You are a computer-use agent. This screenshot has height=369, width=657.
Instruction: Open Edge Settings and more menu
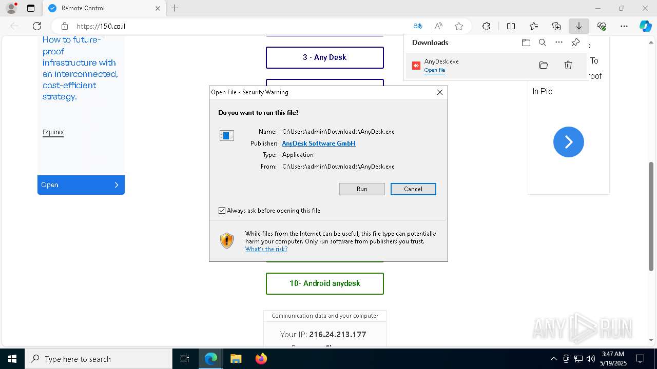pyautogui.click(x=624, y=26)
